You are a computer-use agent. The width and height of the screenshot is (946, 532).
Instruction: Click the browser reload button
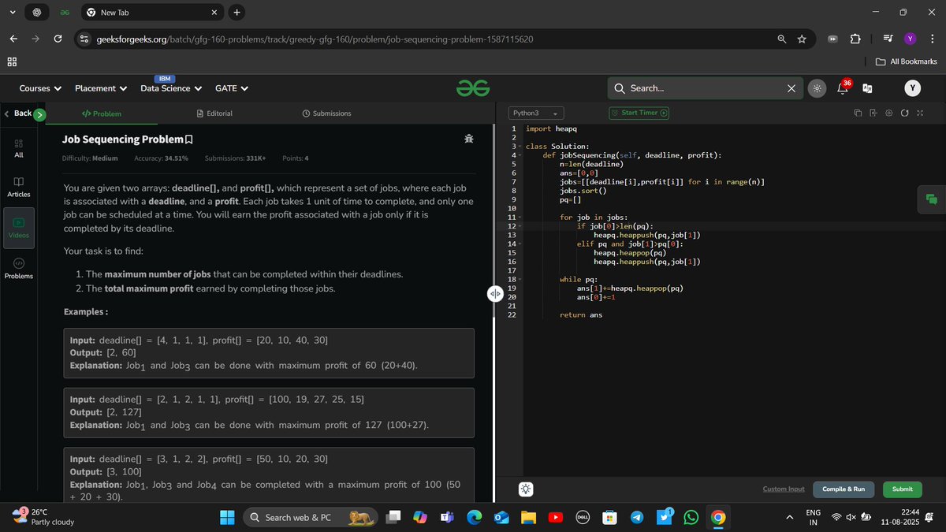pyautogui.click(x=58, y=39)
